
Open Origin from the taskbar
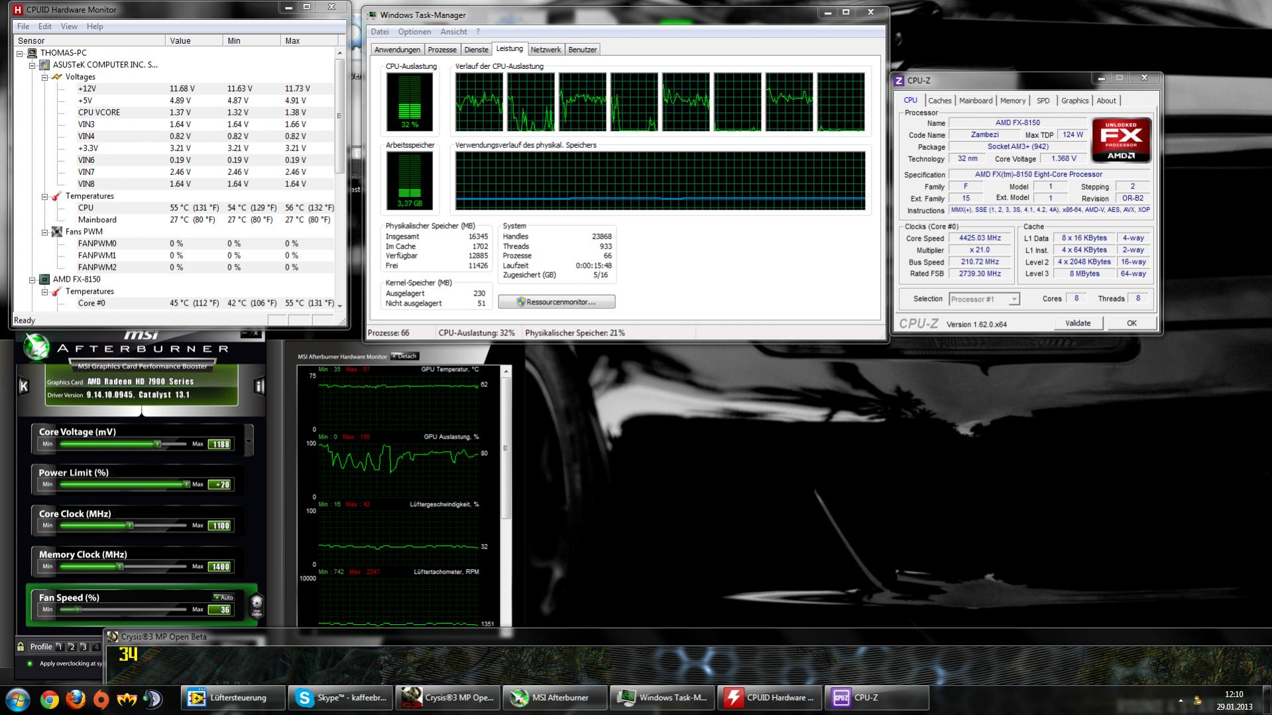point(101,699)
